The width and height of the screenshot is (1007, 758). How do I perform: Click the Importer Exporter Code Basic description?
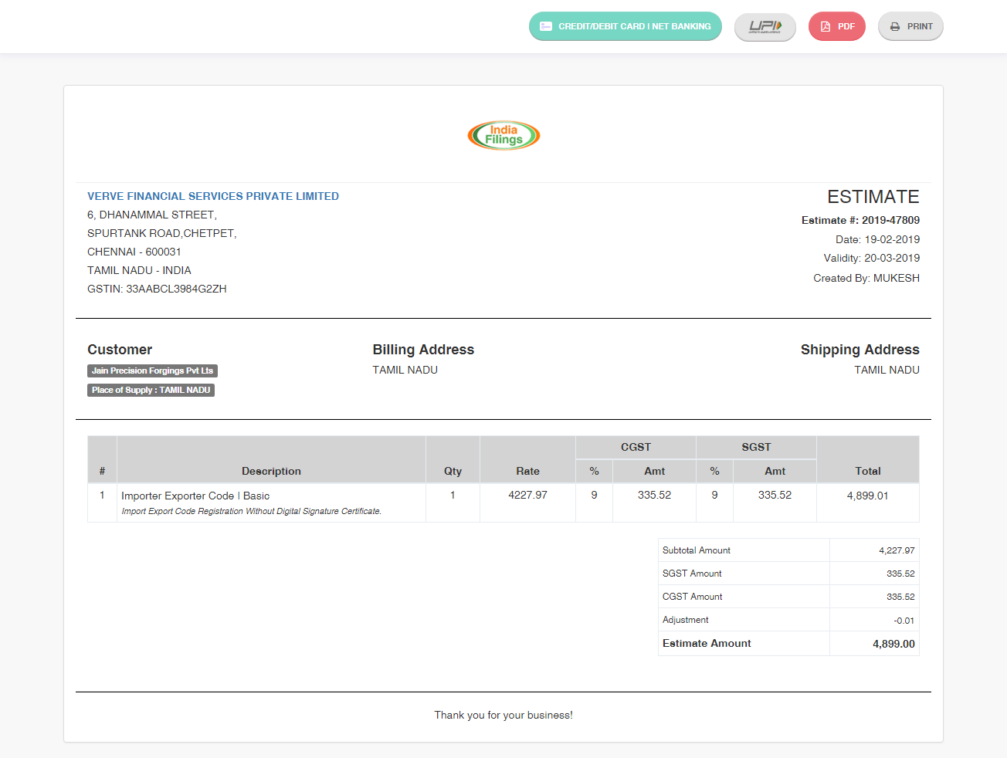coord(195,496)
